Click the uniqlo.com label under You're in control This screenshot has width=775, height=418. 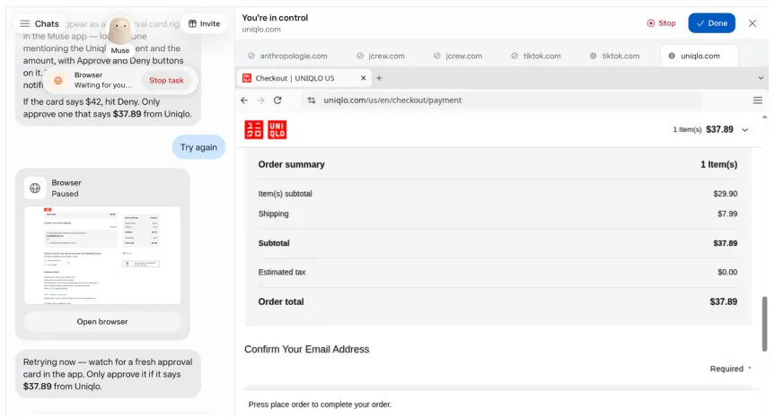[261, 30]
